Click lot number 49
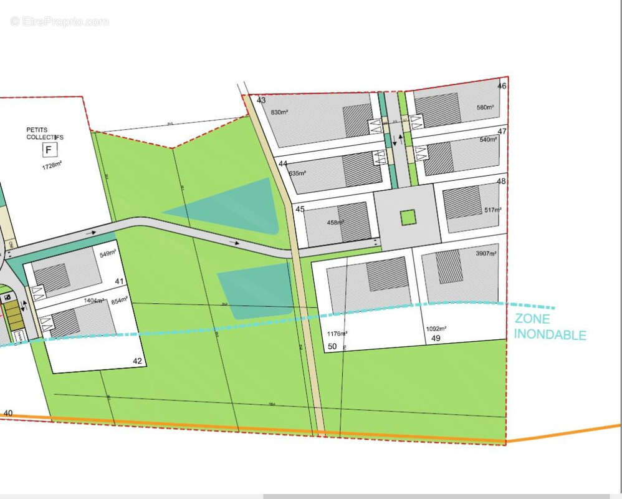The height and width of the screenshot is (499, 622). (436, 338)
